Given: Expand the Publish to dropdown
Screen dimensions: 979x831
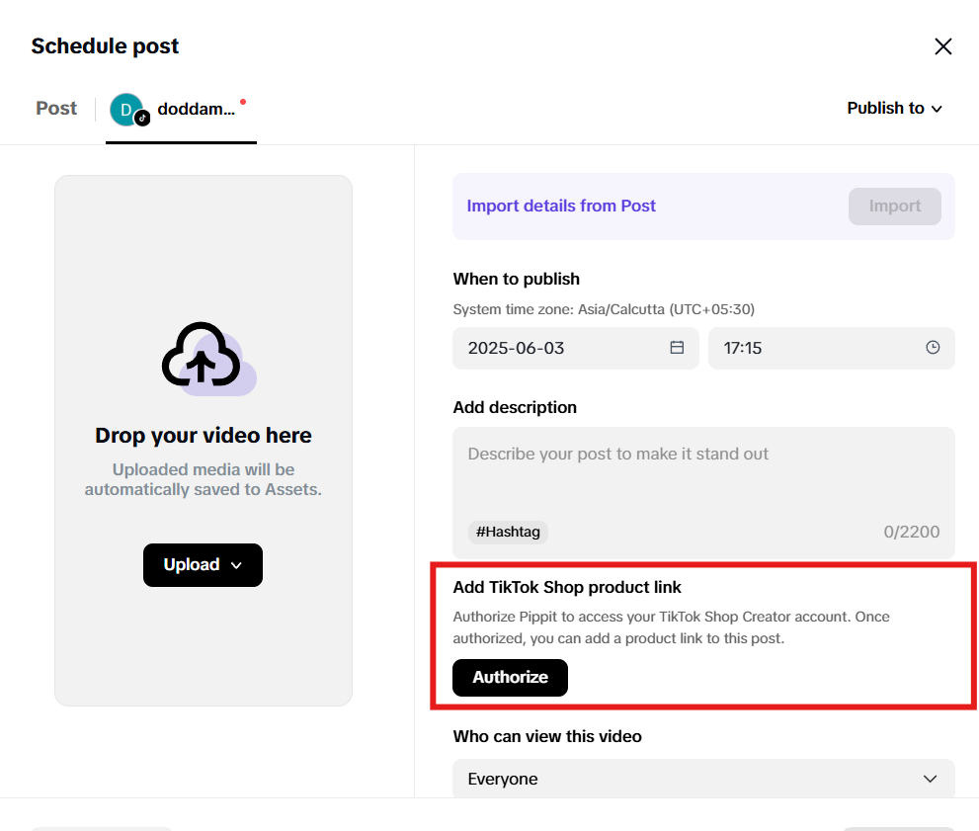Looking at the screenshot, I should click(894, 108).
